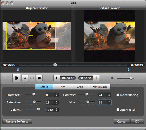
Task: Click the playback volume slider knob
Action: (x=131, y=78)
